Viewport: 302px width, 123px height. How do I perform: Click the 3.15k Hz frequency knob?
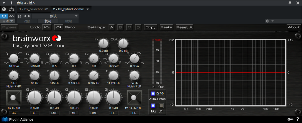tap(74, 76)
